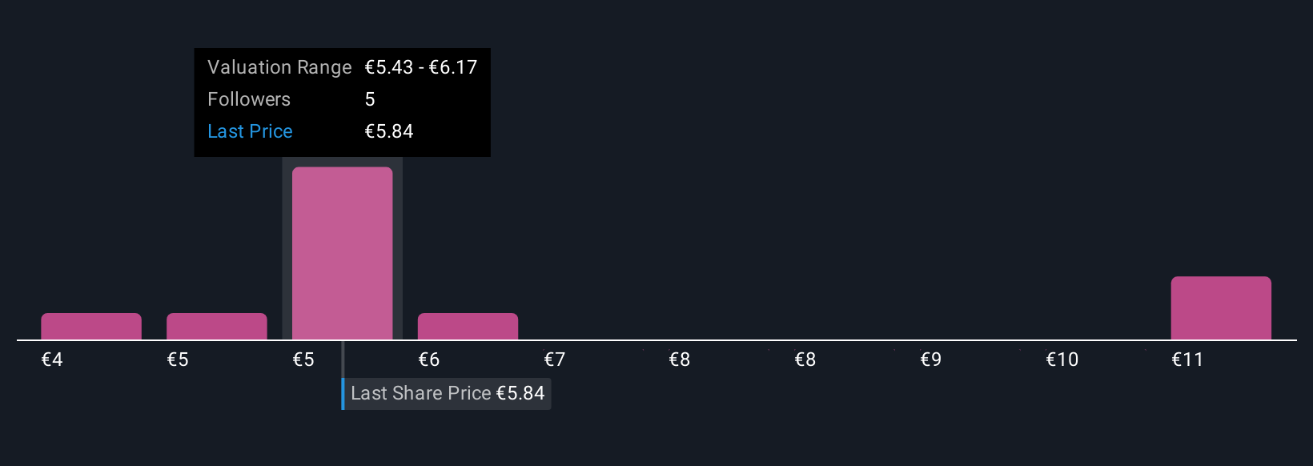The image size is (1313, 466).
Task: Click the €9 axis label
Action: point(930,360)
